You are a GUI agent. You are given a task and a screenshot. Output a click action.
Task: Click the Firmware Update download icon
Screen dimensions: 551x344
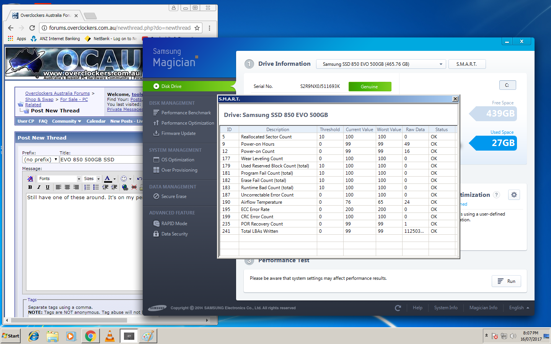pyautogui.click(x=156, y=133)
